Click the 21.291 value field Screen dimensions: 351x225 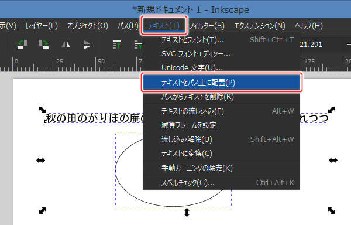point(311,45)
